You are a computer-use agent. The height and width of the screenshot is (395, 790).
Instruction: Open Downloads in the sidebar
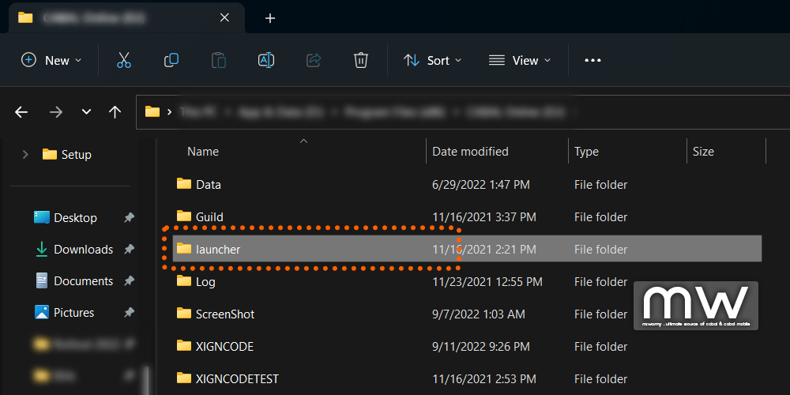(x=83, y=250)
